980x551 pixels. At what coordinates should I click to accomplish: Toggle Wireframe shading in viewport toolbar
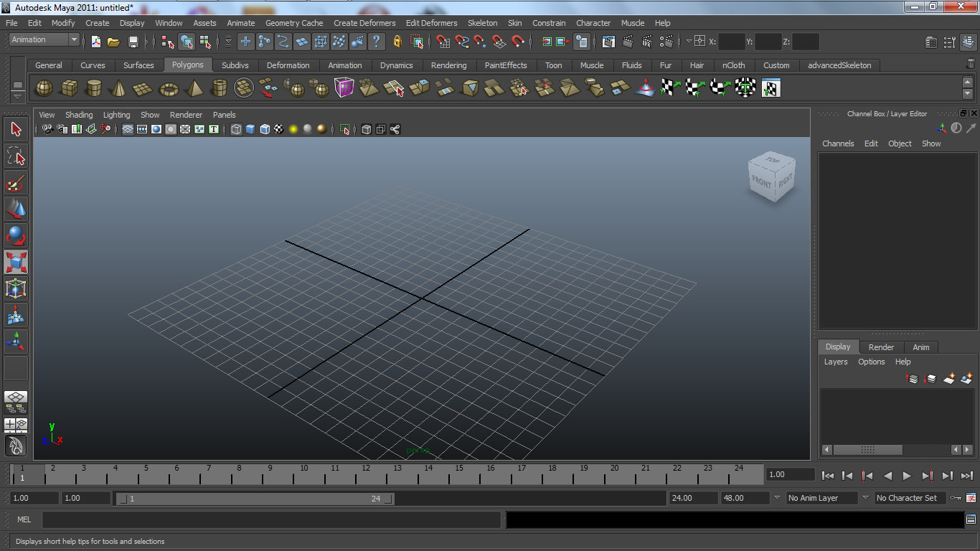(x=236, y=129)
